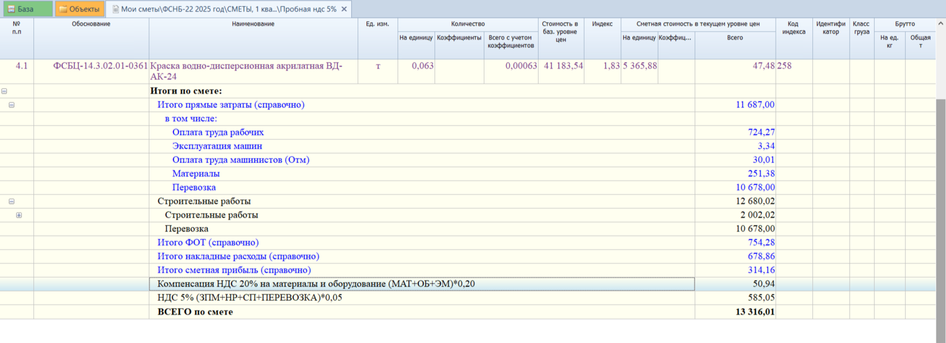Select the ВСЕГО по смете row
The image size is (946, 343).
point(195,312)
